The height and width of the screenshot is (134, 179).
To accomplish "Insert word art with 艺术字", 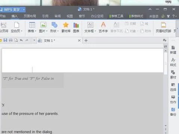I will (x=103, y=27).
